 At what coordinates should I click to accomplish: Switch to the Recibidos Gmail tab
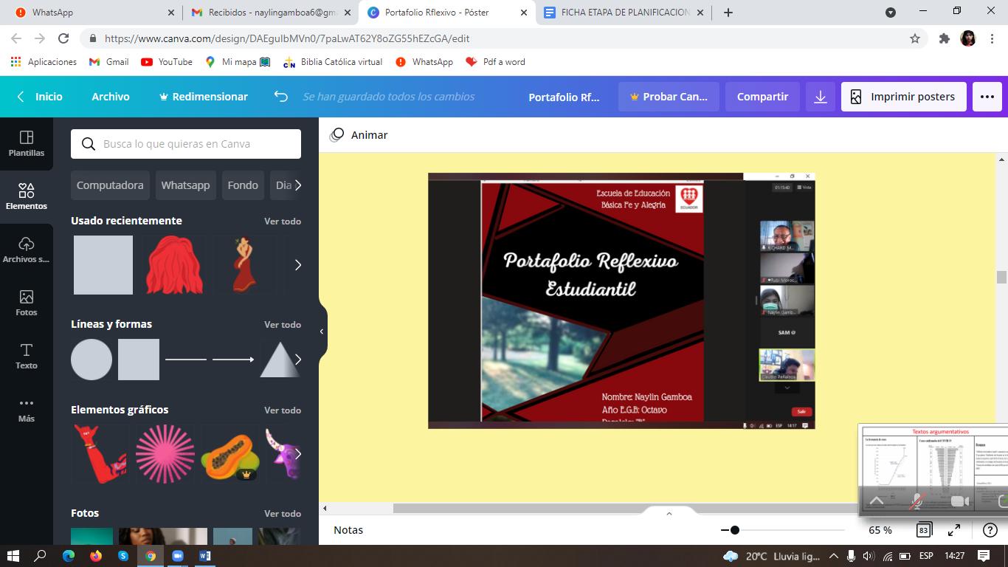(x=269, y=13)
